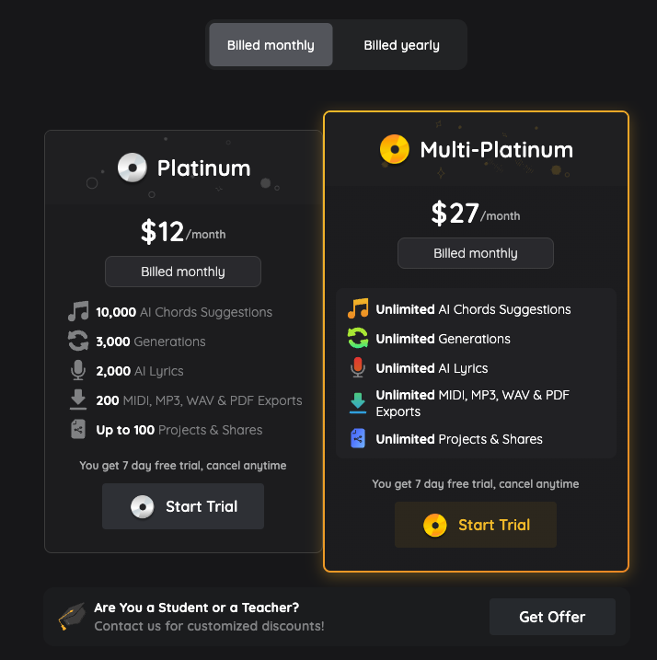The height and width of the screenshot is (660, 657).
Task: Click Contact us for customized discounts text
Action: pos(209,626)
